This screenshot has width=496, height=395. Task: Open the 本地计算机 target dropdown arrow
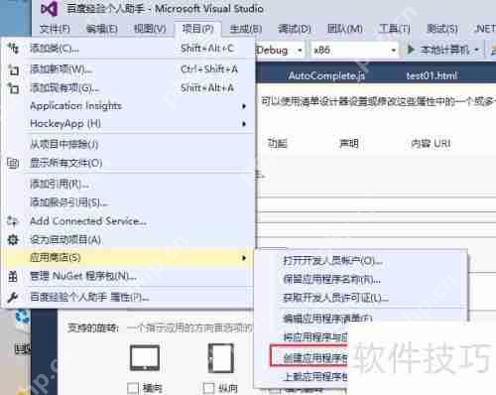point(476,50)
